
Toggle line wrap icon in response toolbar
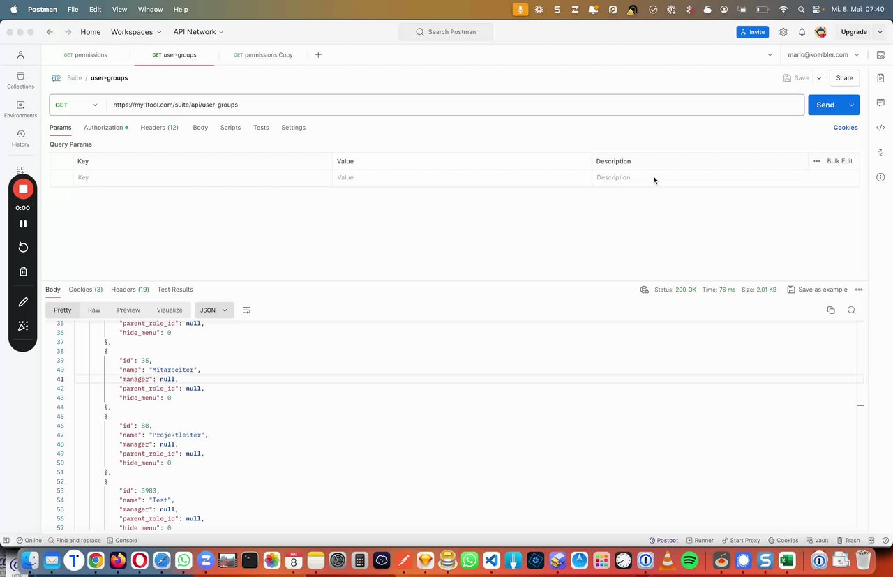pos(246,310)
